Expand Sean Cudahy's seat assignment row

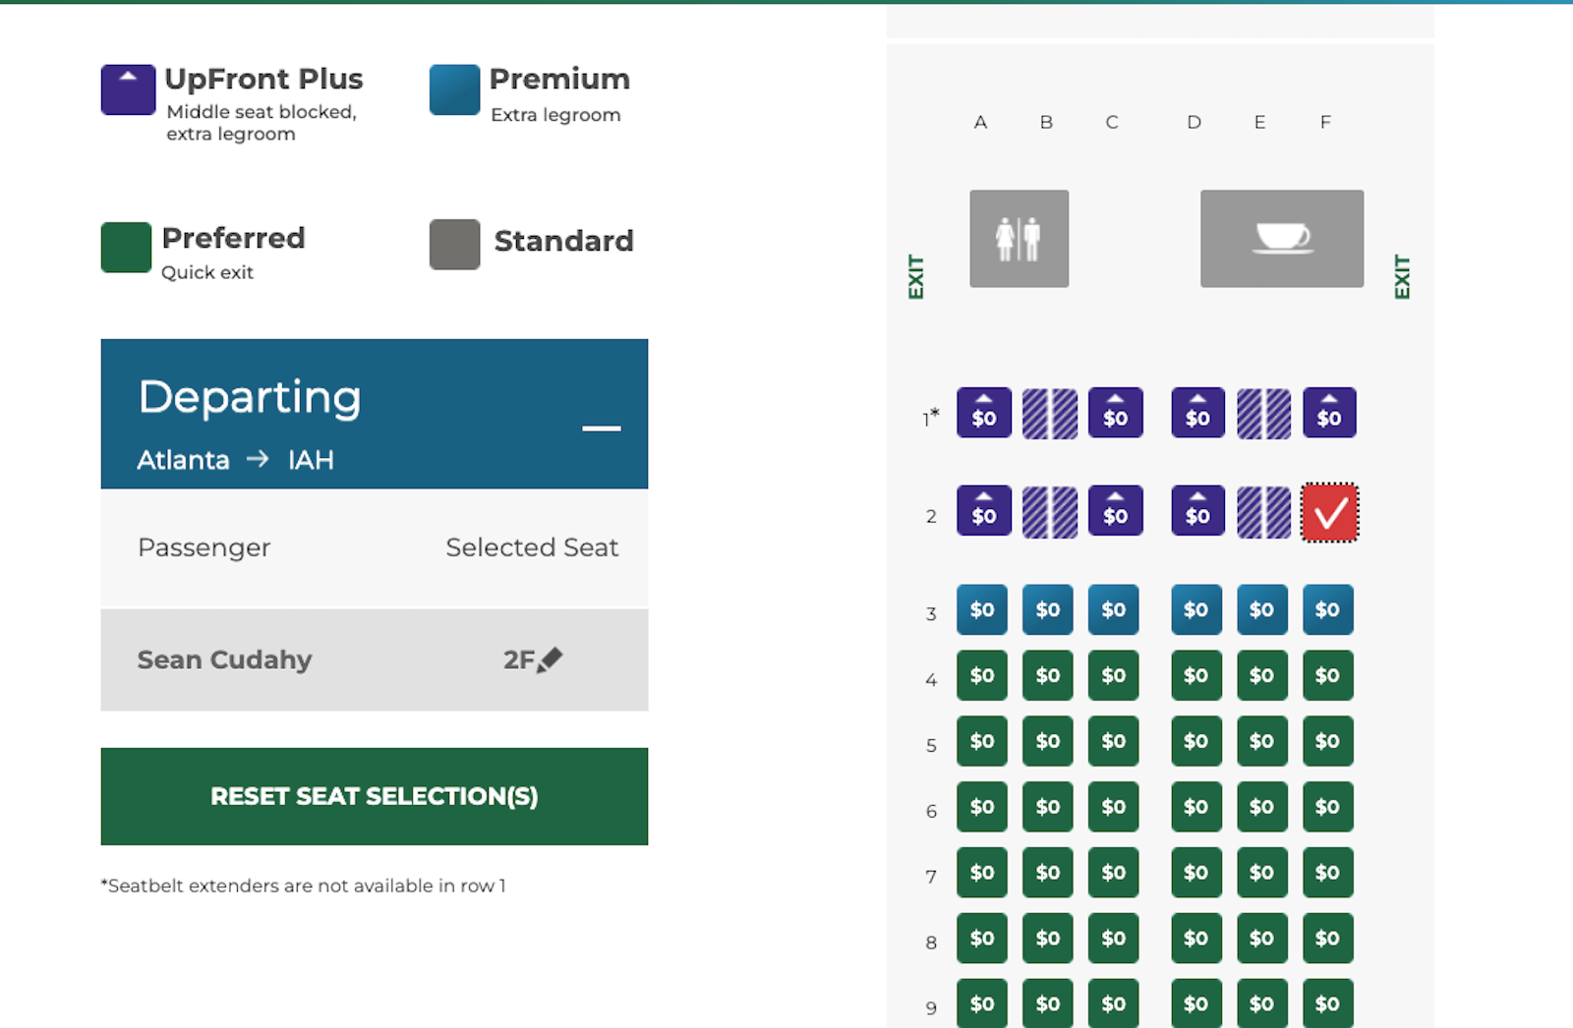pos(374,659)
